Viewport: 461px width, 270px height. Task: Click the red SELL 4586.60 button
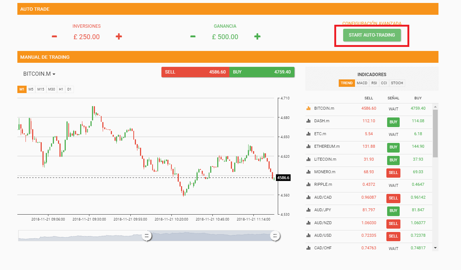[195, 72]
